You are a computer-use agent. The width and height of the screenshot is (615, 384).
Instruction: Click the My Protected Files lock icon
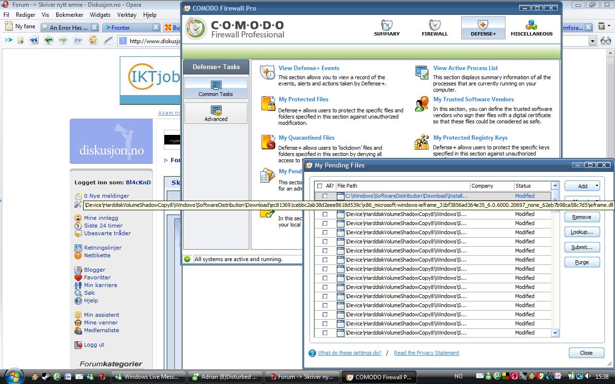[x=268, y=104]
